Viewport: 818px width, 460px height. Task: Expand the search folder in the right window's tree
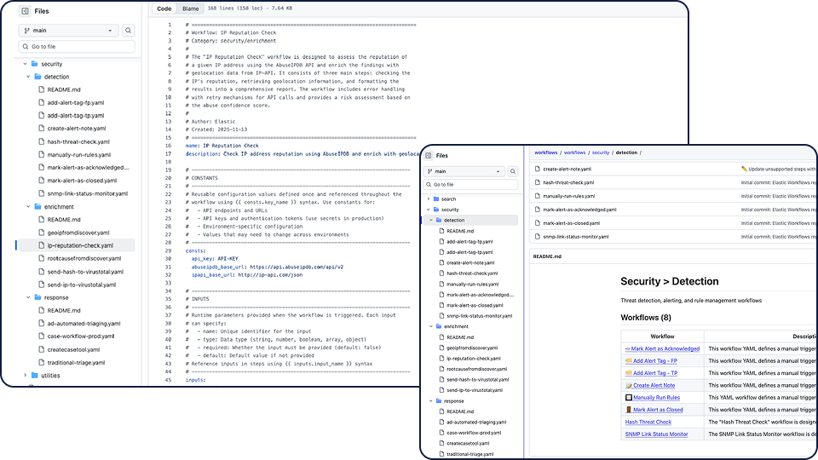pos(429,198)
